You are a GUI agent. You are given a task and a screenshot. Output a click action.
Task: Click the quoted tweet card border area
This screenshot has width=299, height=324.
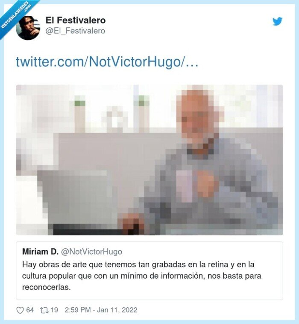pos(149,271)
